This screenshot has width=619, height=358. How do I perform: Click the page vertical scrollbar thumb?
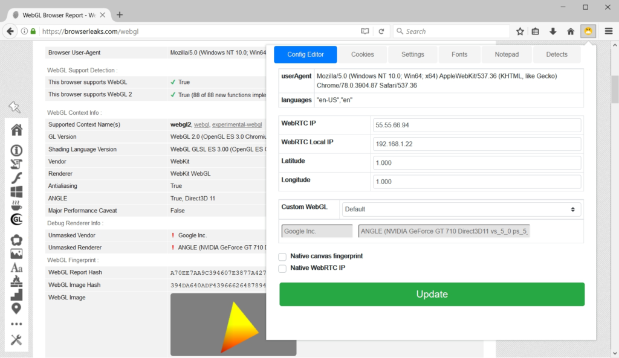click(x=615, y=89)
